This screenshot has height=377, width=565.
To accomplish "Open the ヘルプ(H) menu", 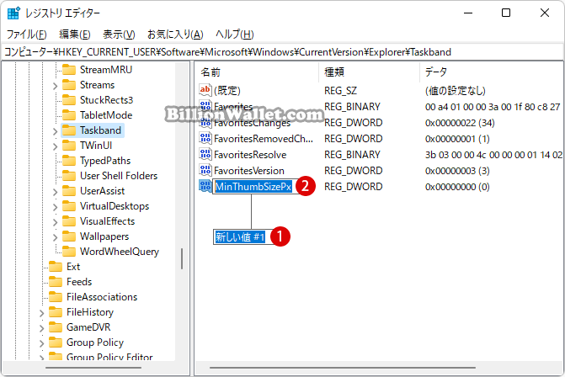I will [235, 35].
